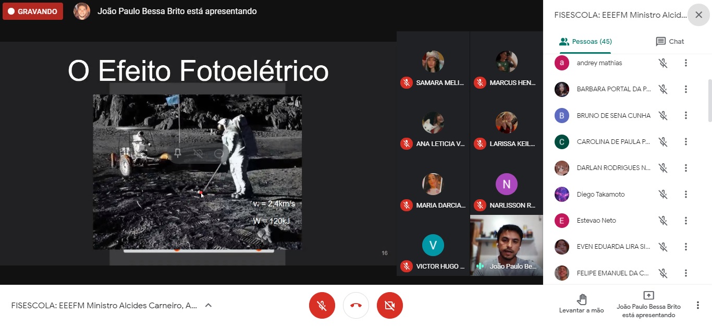The width and height of the screenshot is (712, 326).
Task: Click 'João Paulo Bessa Brito está apresentando' button at bottom
Action: [648, 305]
